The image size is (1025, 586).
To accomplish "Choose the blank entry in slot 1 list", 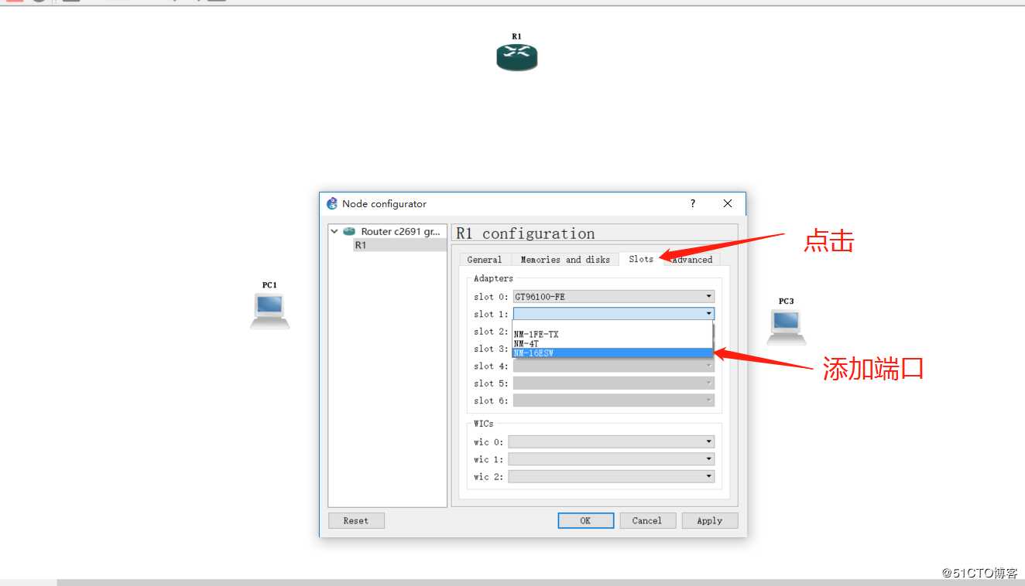I will pyautogui.click(x=612, y=325).
